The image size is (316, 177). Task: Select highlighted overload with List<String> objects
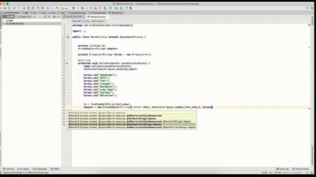132,124
